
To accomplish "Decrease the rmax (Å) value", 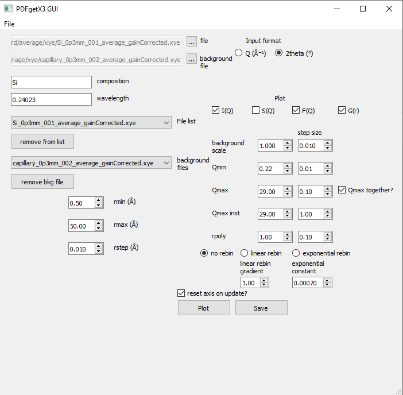I will (99, 228).
